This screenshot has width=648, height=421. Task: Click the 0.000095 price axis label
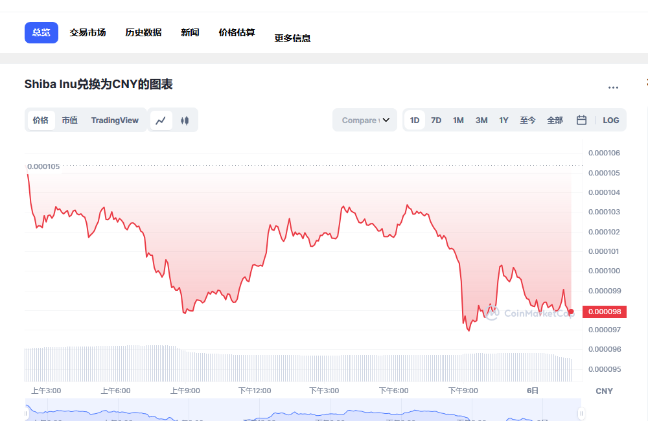point(604,369)
